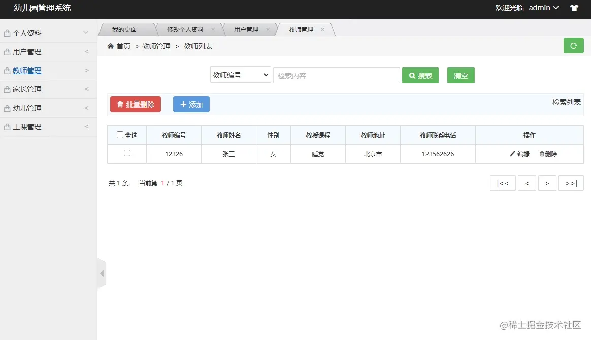Image resolution: width=591 pixels, height=340 pixels.
Task: Click the green refresh icon
Action: pyautogui.click(x=573, y=45)
